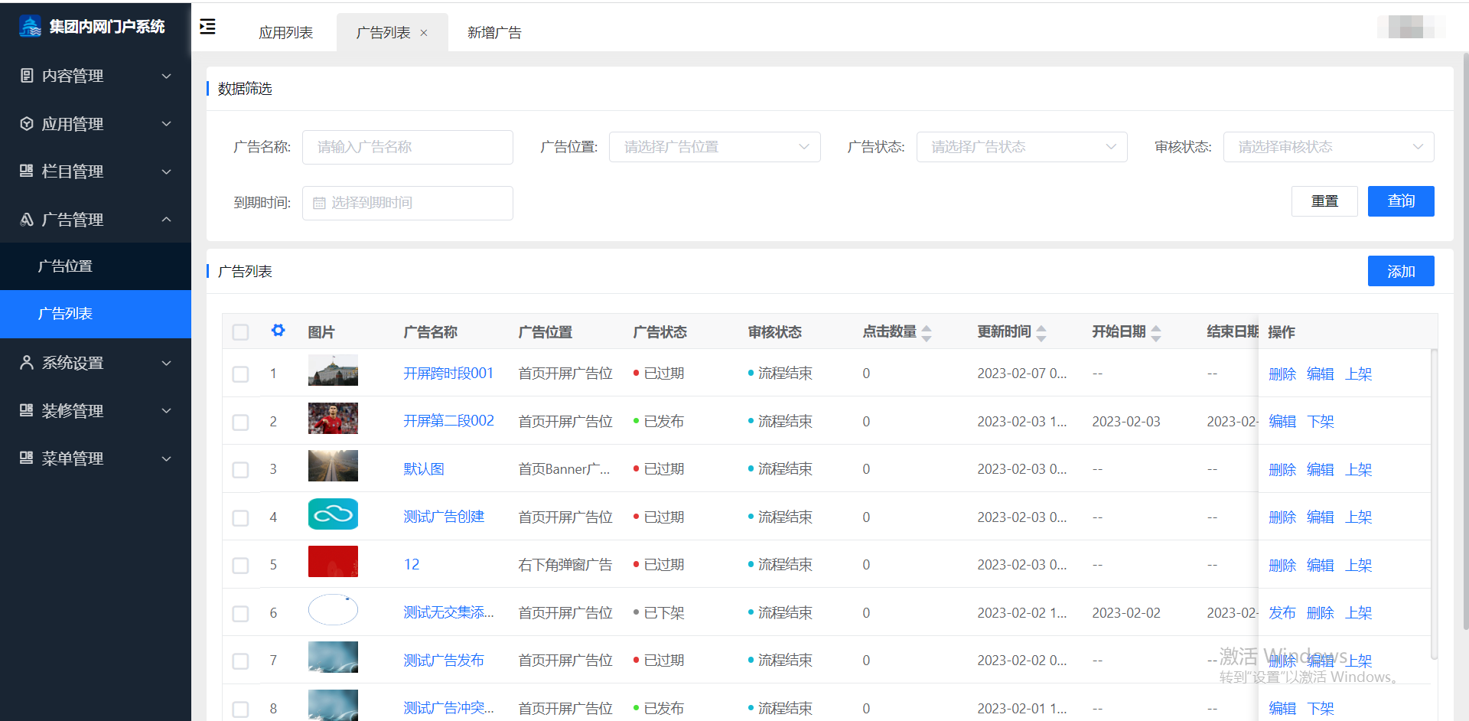Viewport: 1469px width, 721px height.
Task: Check the row 6 checkbox
Action: click(240, 614)
